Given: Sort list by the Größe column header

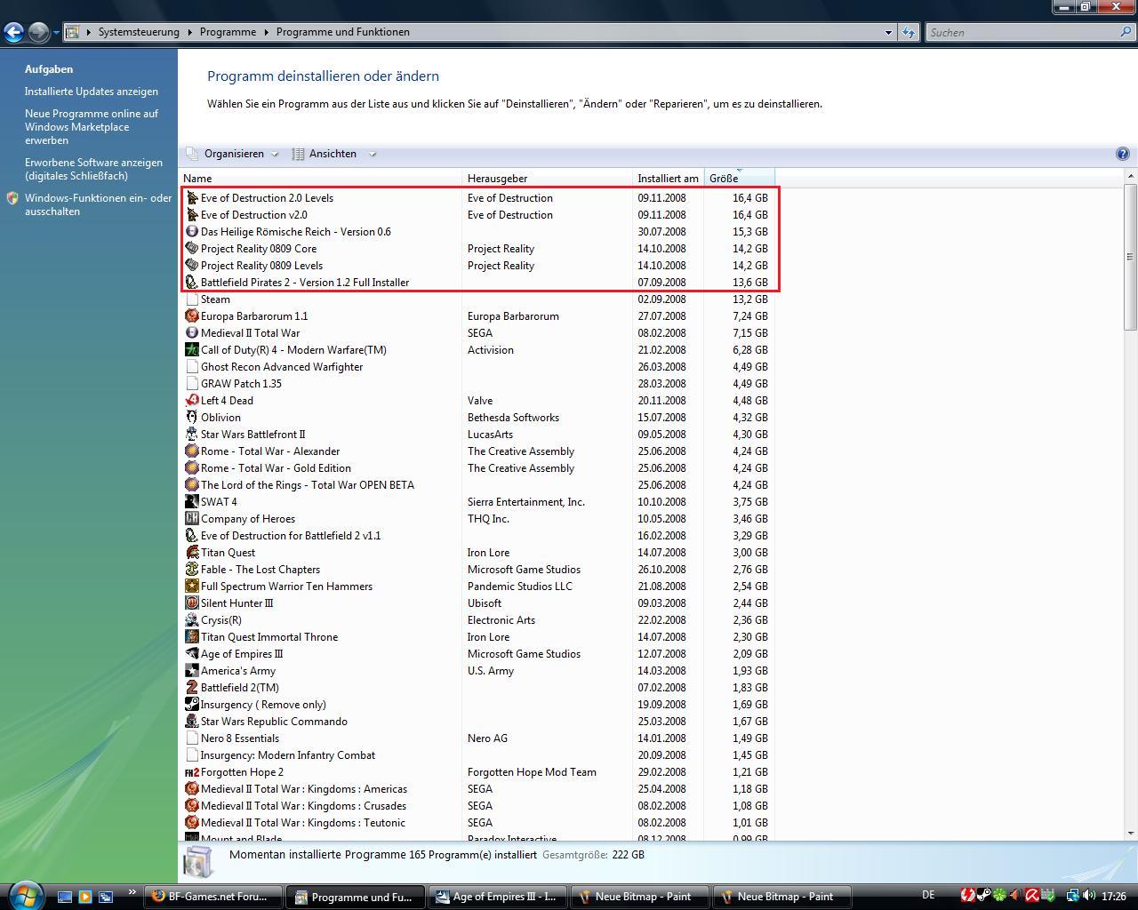Looking at the screenshot, I should tap(740, 179).
